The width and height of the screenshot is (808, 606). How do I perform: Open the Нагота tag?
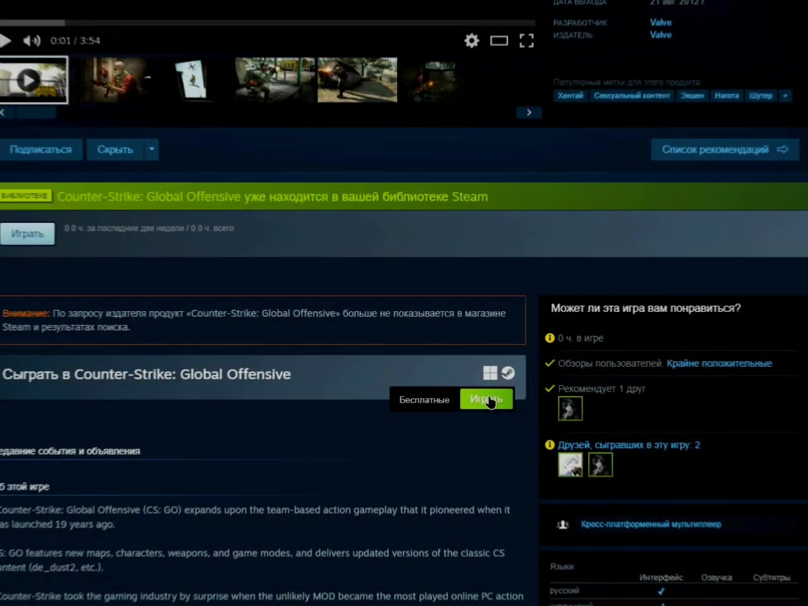point(727,96)
